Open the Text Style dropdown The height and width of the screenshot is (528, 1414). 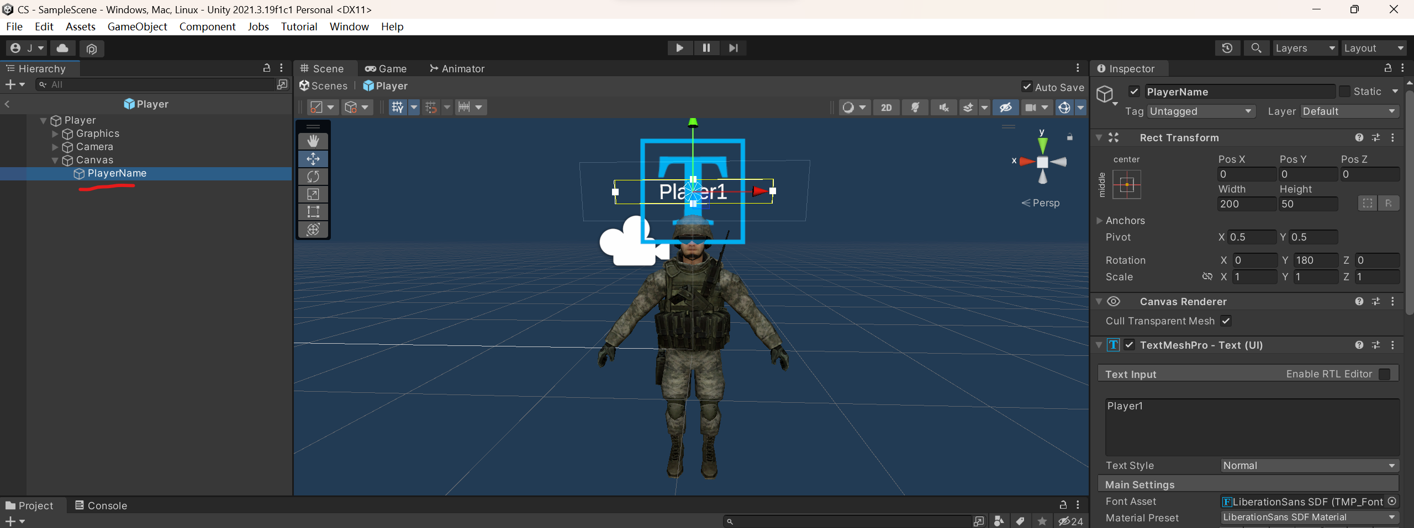click(1309, 466)
